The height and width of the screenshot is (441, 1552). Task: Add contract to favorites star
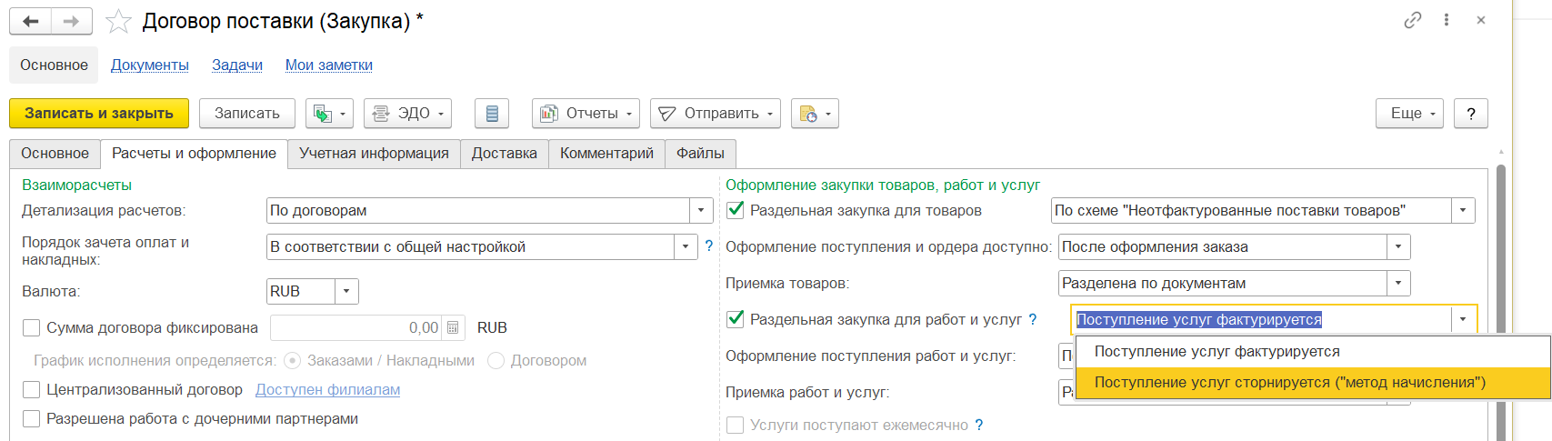118,21
